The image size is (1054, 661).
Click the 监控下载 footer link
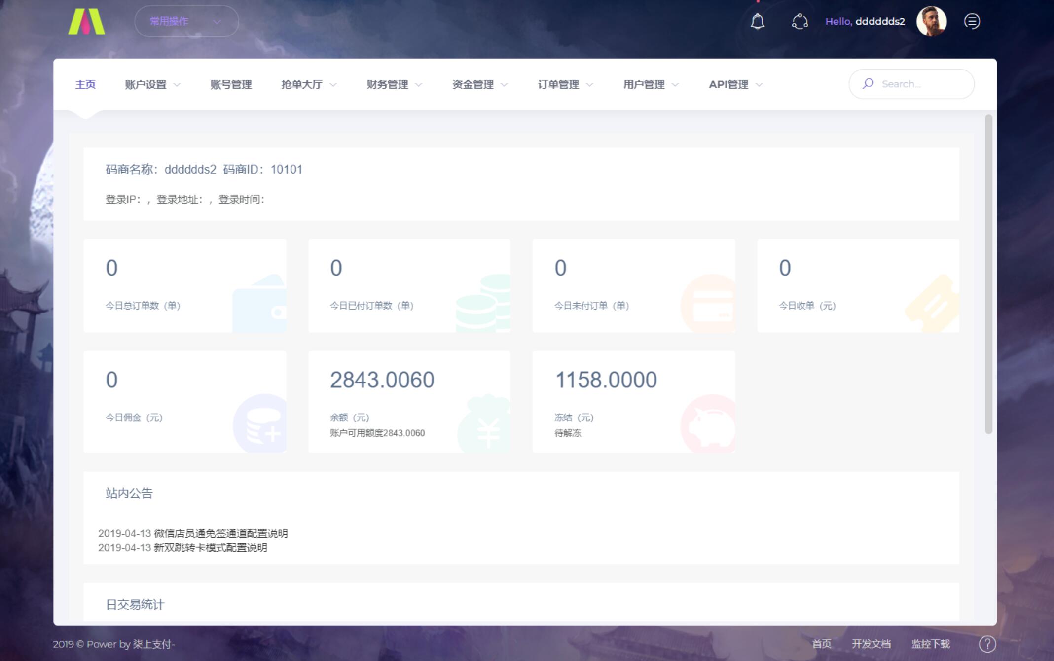930,643
